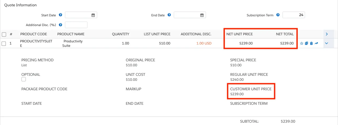Screen dimensions: 338x125
Task: Click the SUBTOTAL amount $239.00
Action: 288,122
